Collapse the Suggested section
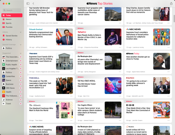Screen dimensions: 175x135 (21, 53)
